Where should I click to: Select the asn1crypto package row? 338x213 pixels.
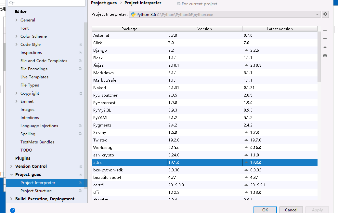click(204, 155)
